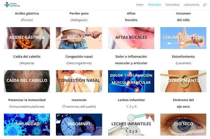Open Dolor / Inflamación Músculo-Articular tile

pos(131,81)
